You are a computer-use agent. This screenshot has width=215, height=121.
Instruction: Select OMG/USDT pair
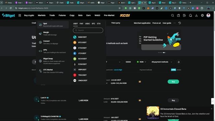(x=82, y=81)
